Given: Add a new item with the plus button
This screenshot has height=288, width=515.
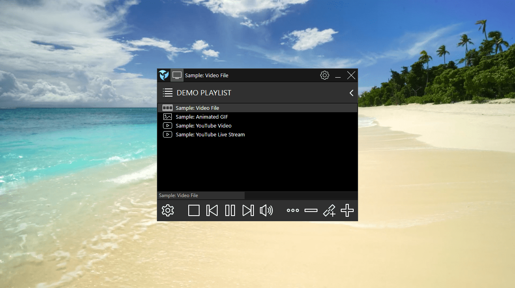Looking at the screenshot, I should tap(347, 210).
